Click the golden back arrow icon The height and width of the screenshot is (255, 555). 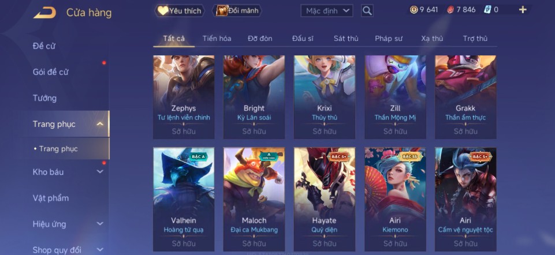pos(44,13)
